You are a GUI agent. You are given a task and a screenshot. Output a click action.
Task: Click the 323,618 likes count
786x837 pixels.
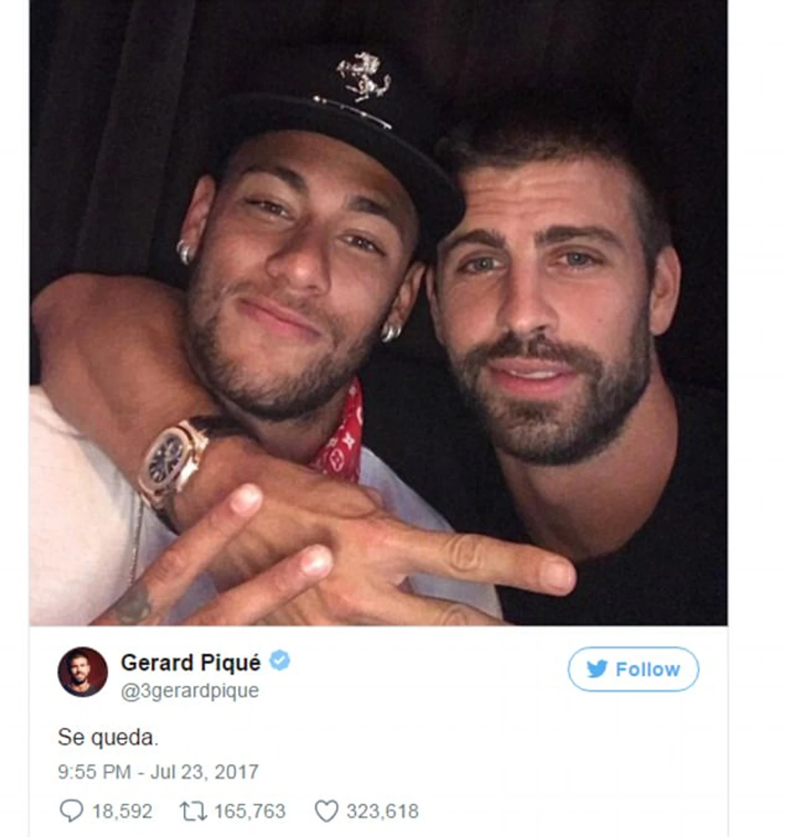[382, 811]
